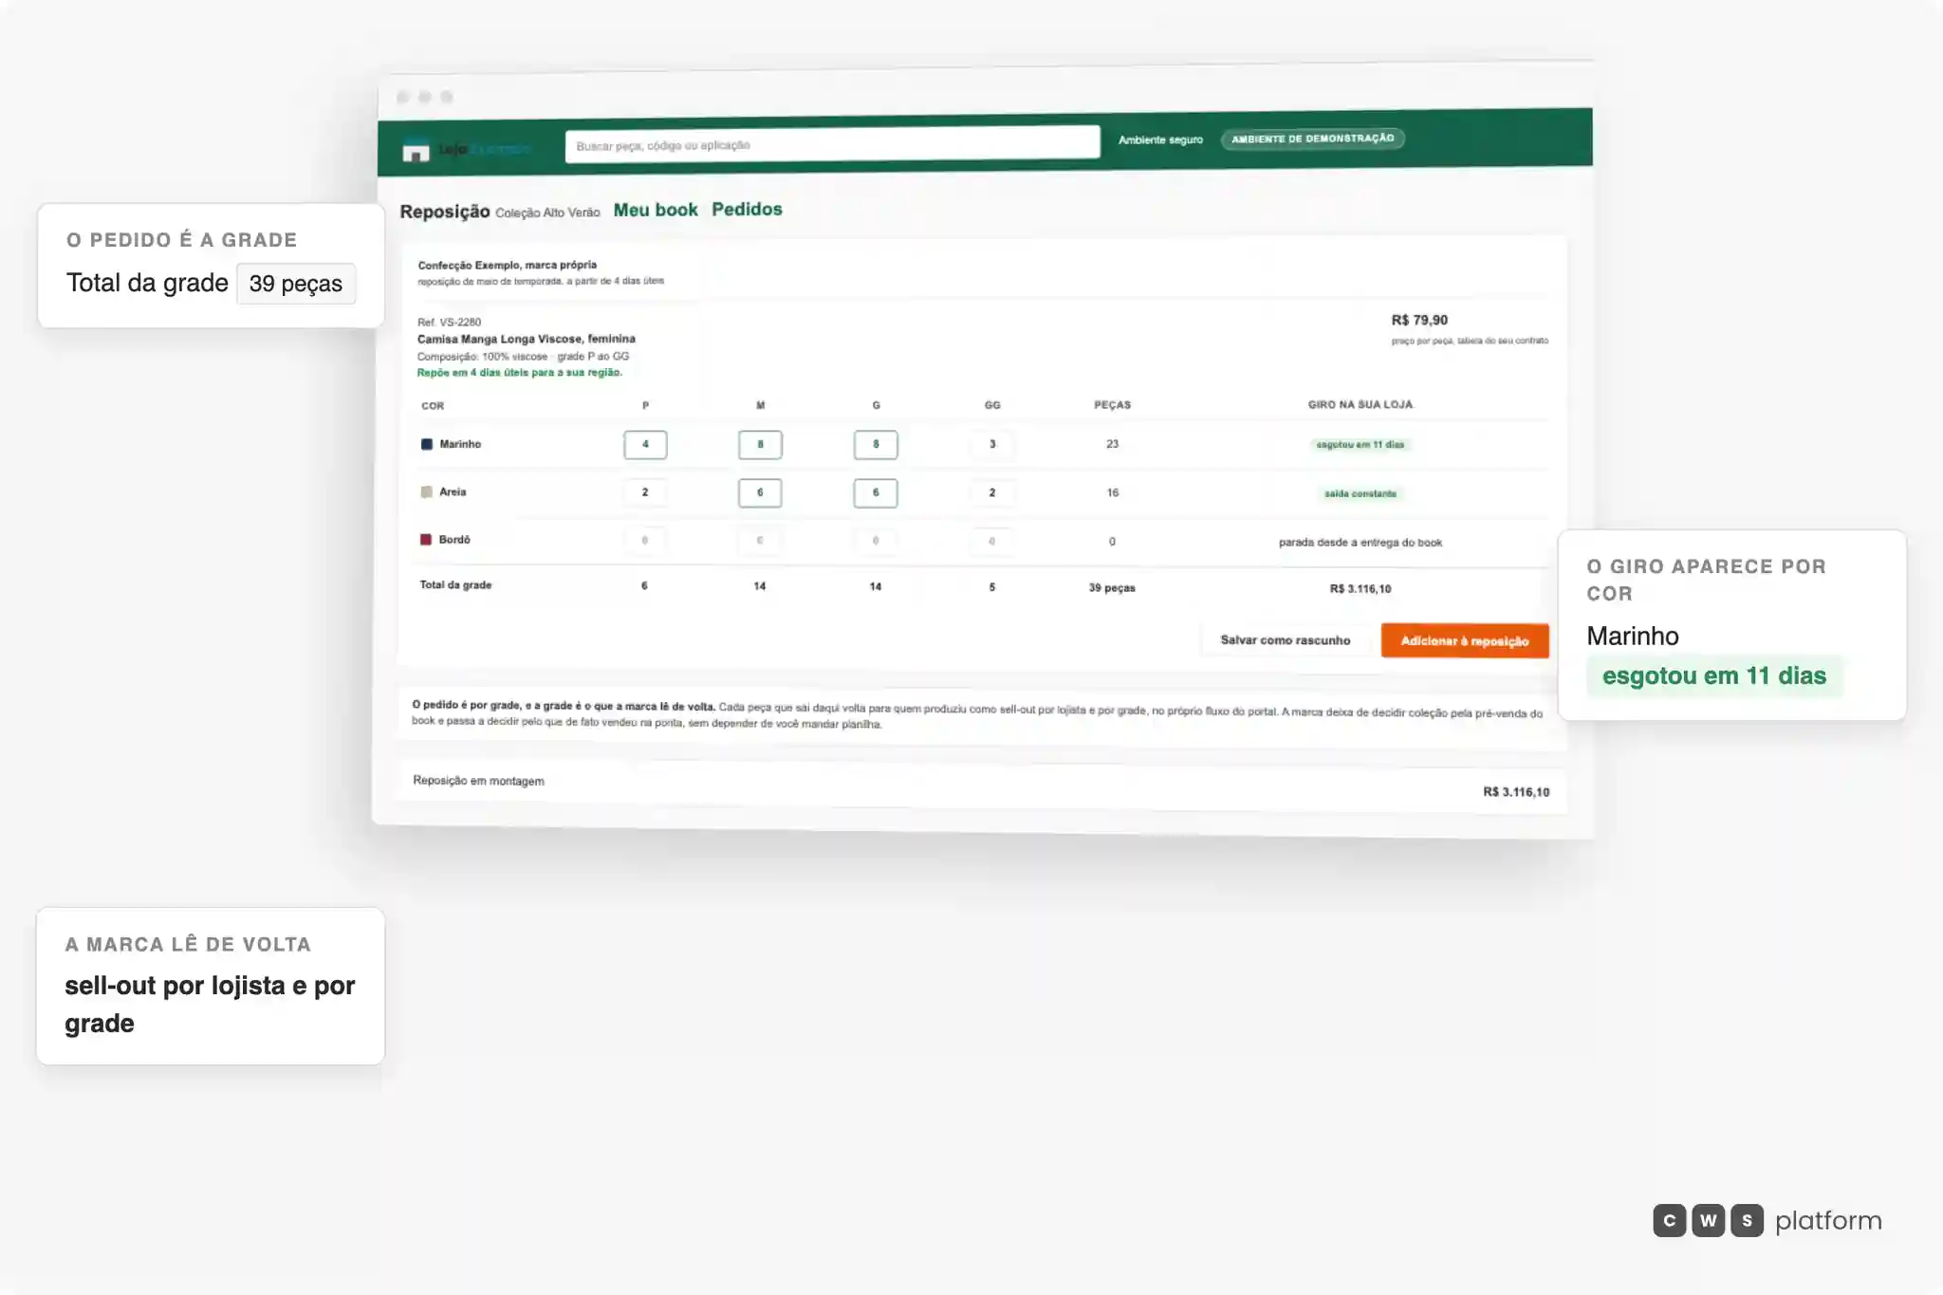The width and height of the screenshot is (1943, 1295).
Task: Edit Areia quantity for size GG
Action: pyautogui.click(x=992, y=492)
